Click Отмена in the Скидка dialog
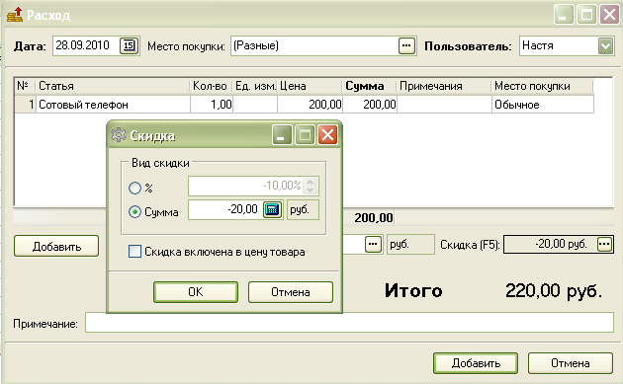The width and height of the screenshot is (623, 384). coord(291,292)
